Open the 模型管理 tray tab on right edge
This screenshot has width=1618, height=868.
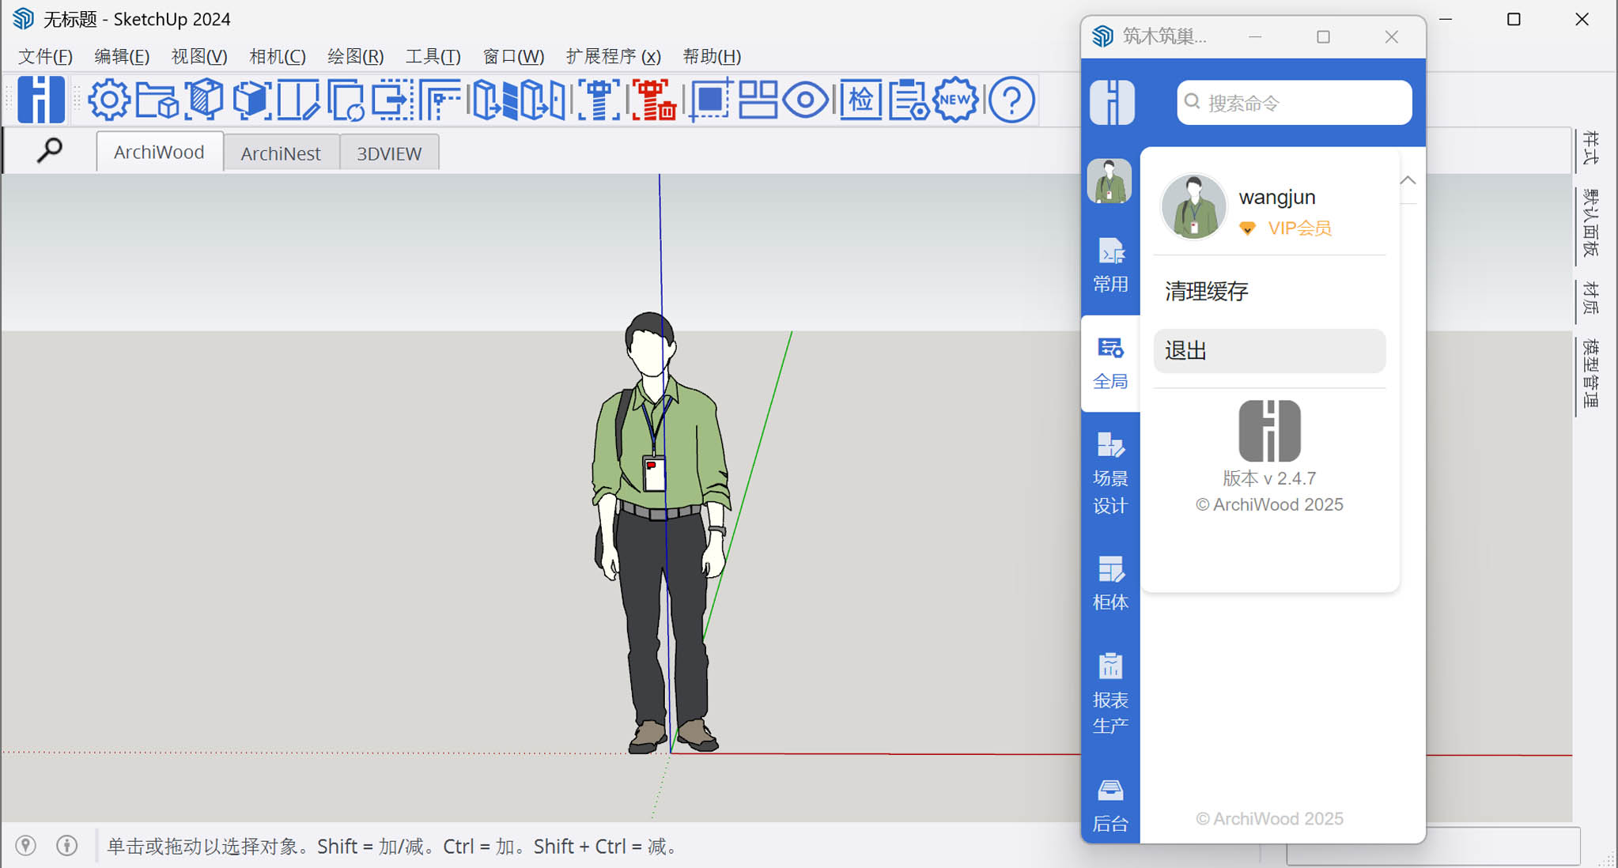pos(1591,374)
